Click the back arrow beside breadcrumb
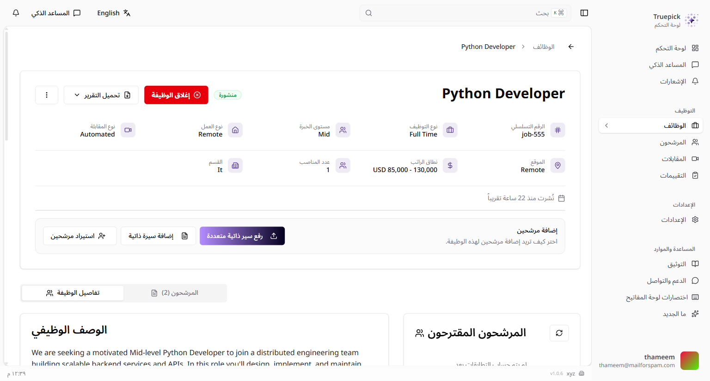Image resolution: width=710 pixels, height=381 pixels. pyautogui.click(x=571, y=47)
